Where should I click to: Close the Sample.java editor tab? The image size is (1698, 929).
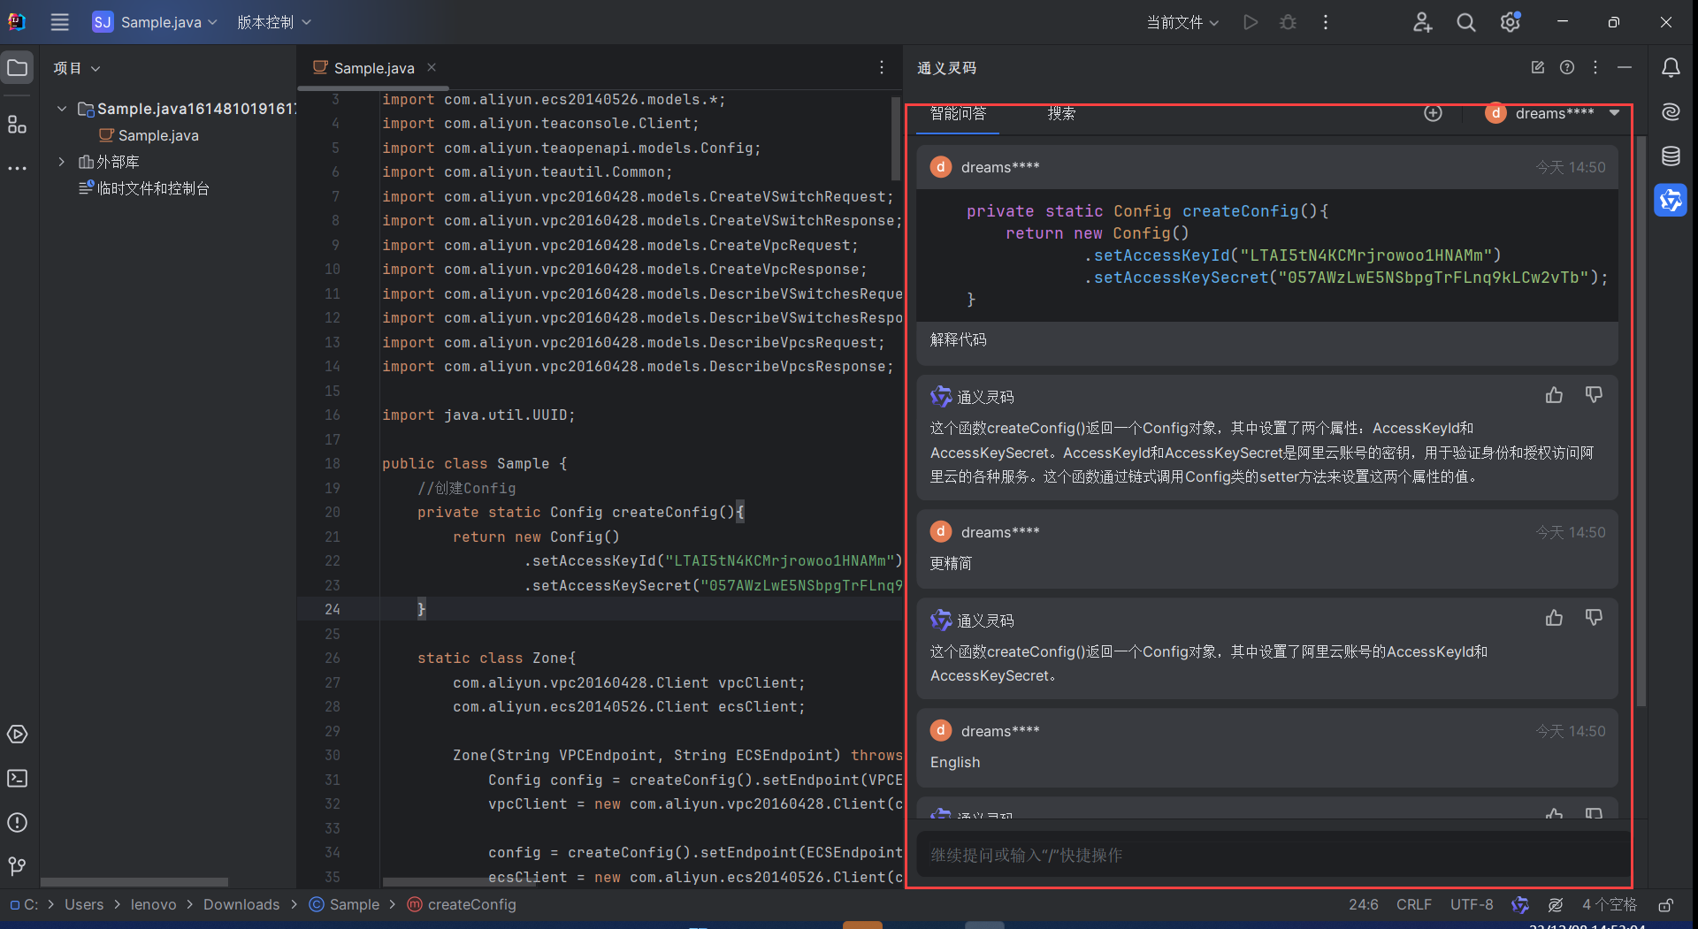[432, 68]
